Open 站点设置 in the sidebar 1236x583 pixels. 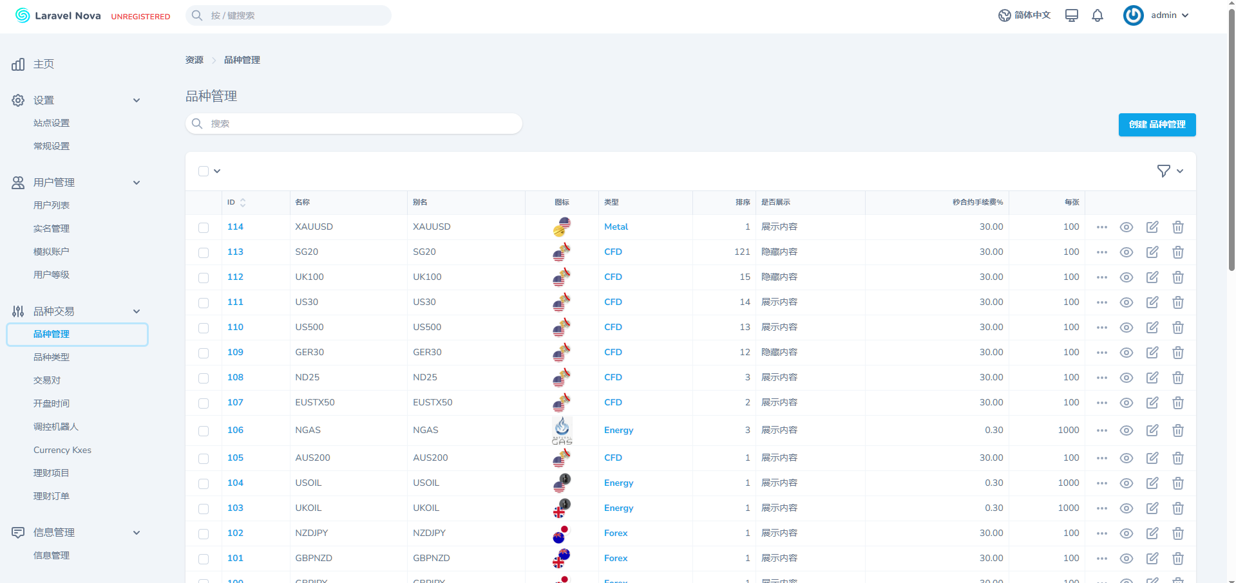pos(52,124)
